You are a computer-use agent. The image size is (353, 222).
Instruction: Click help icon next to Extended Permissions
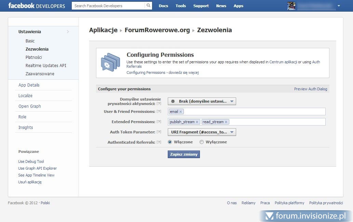pyautogui.click(x=159, y=122)
